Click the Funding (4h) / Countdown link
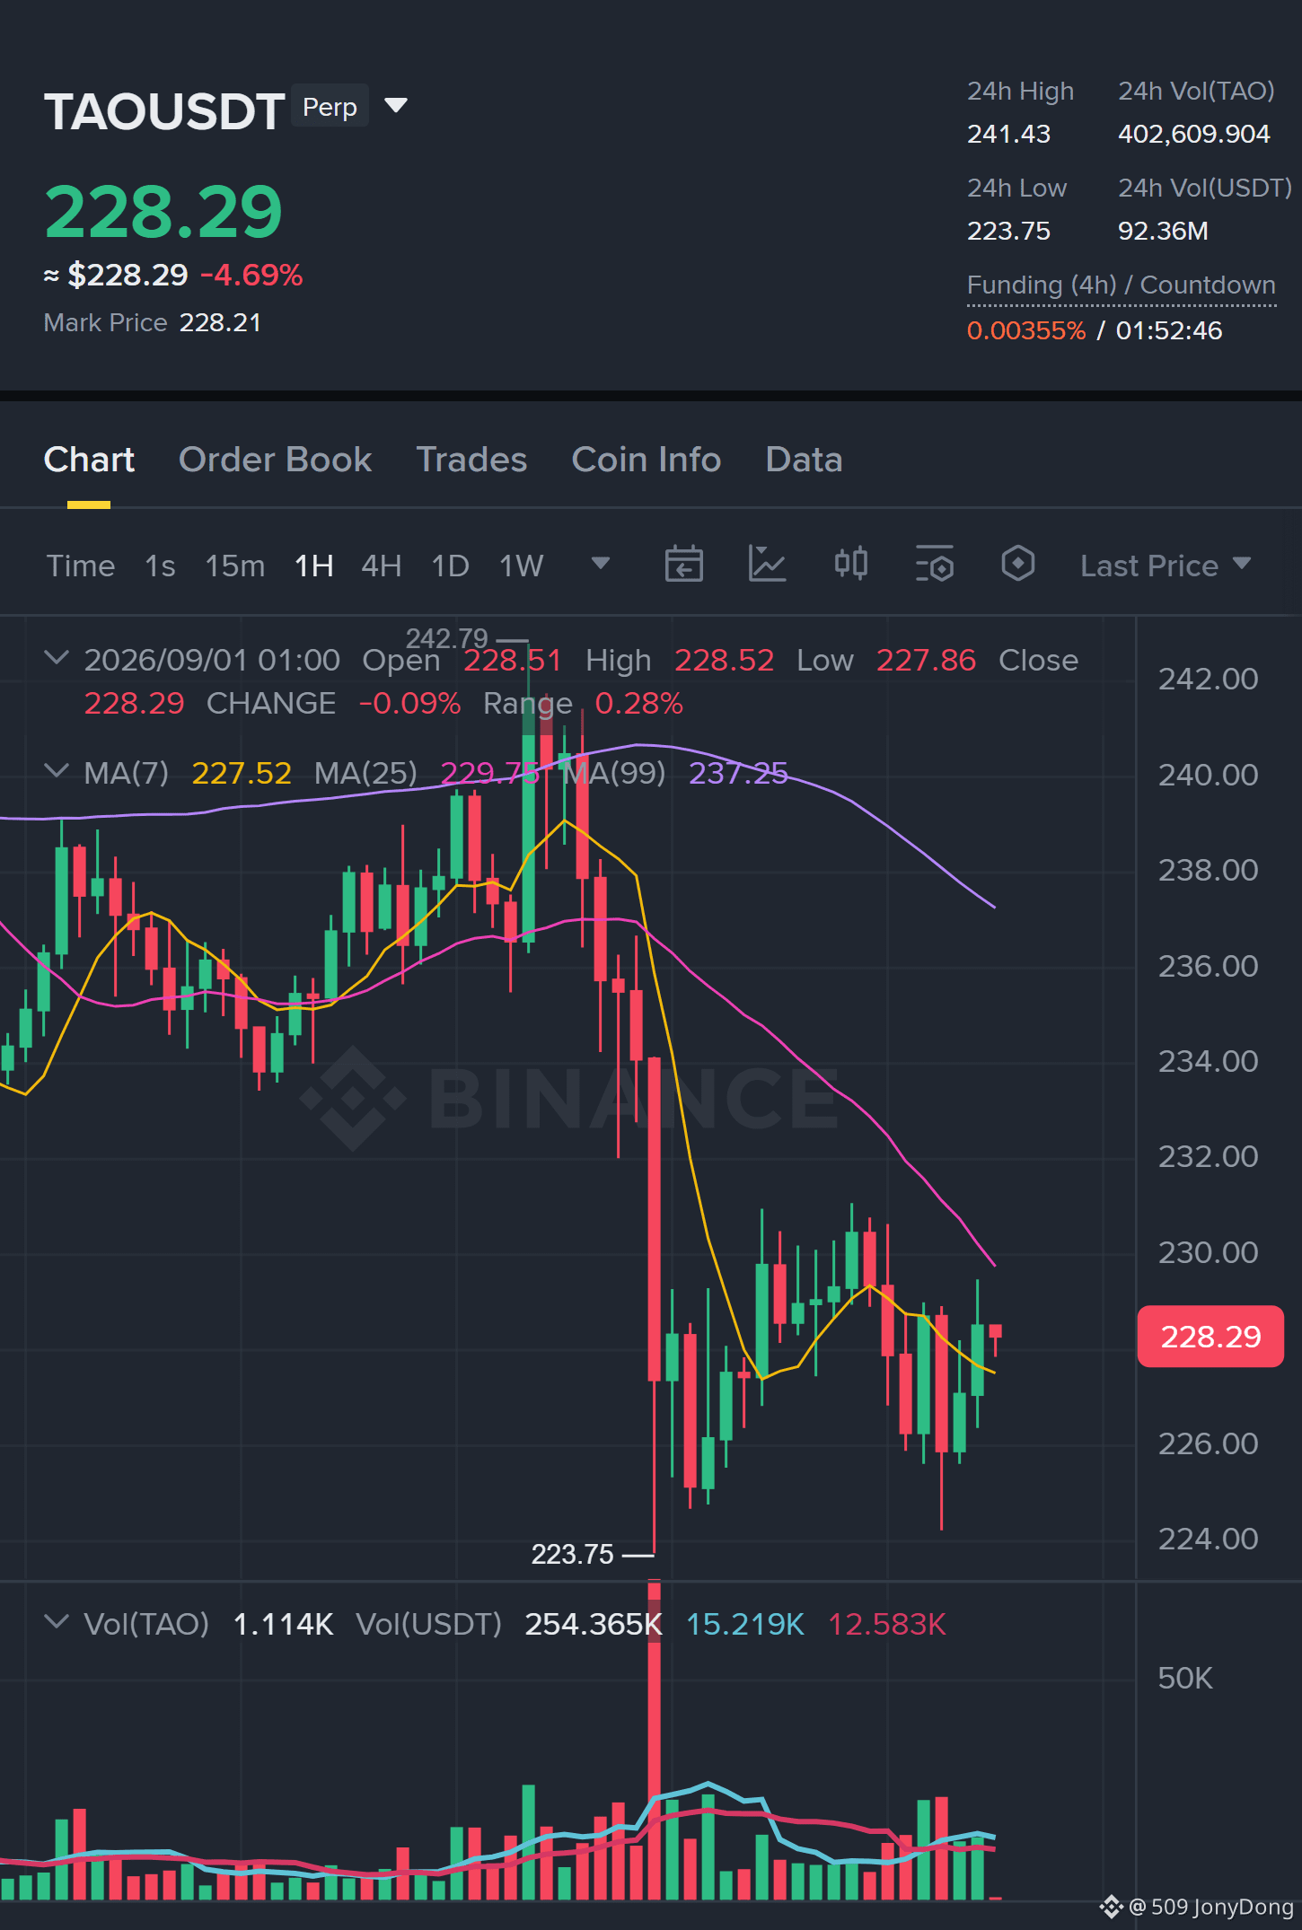This screenshot has height=1930, width=1302. pos(1121,285)
